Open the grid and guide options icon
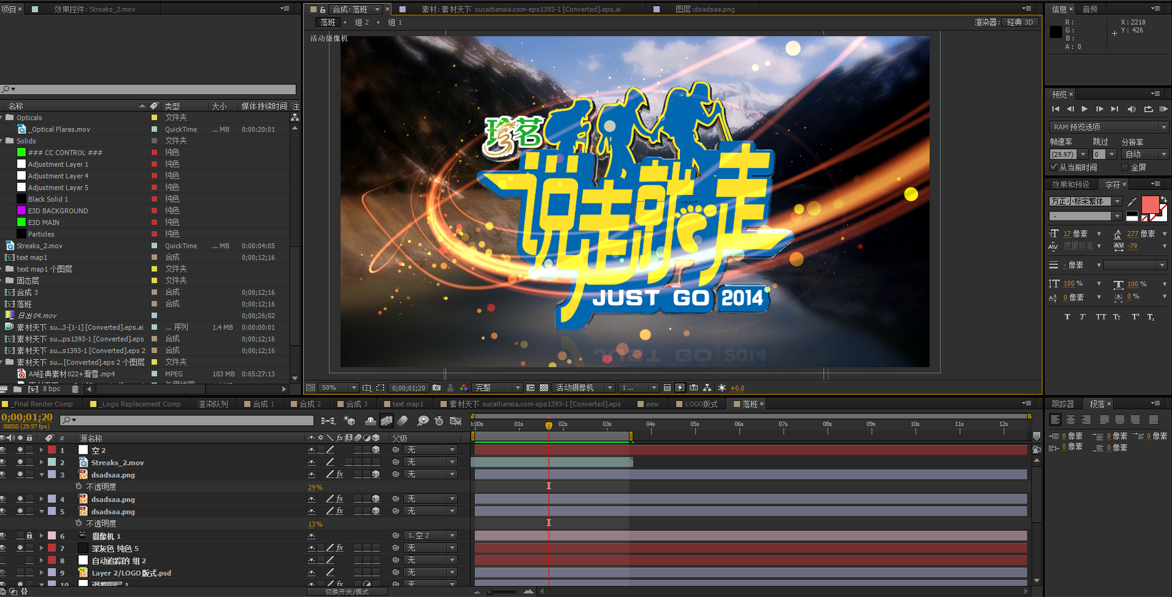This screenshot has width=1172, height=597. 366,387
